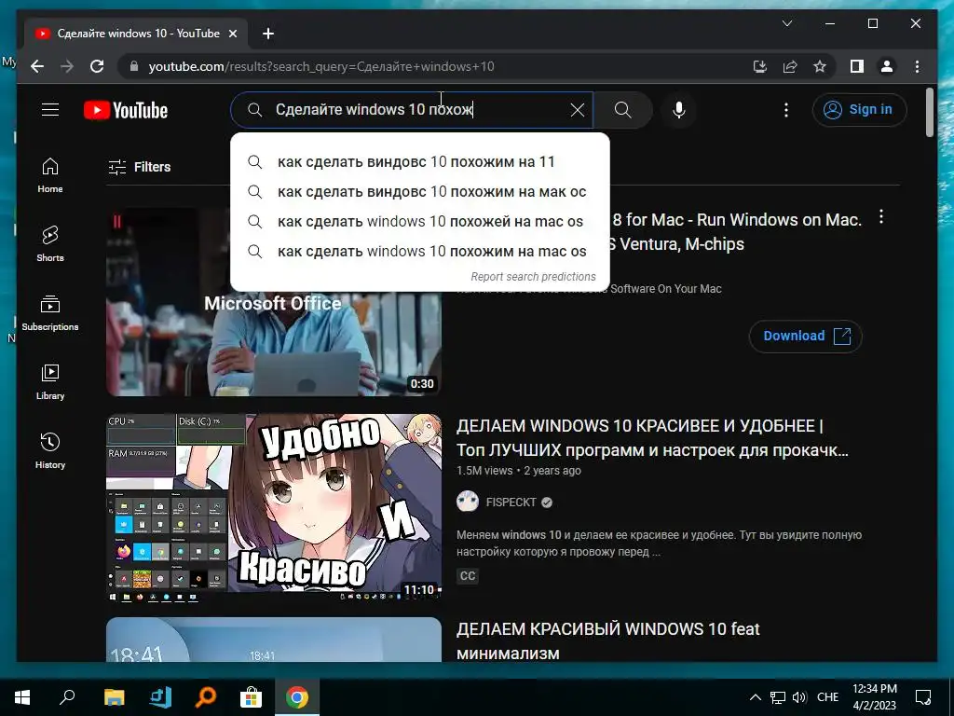This screenshot has height=716, width=954.
Task: Open video 'ДЕЛАЕМ КРАСИВЫЙ WINDOWS 10 feat минимализм'
Action: click(x=607, y=640)
